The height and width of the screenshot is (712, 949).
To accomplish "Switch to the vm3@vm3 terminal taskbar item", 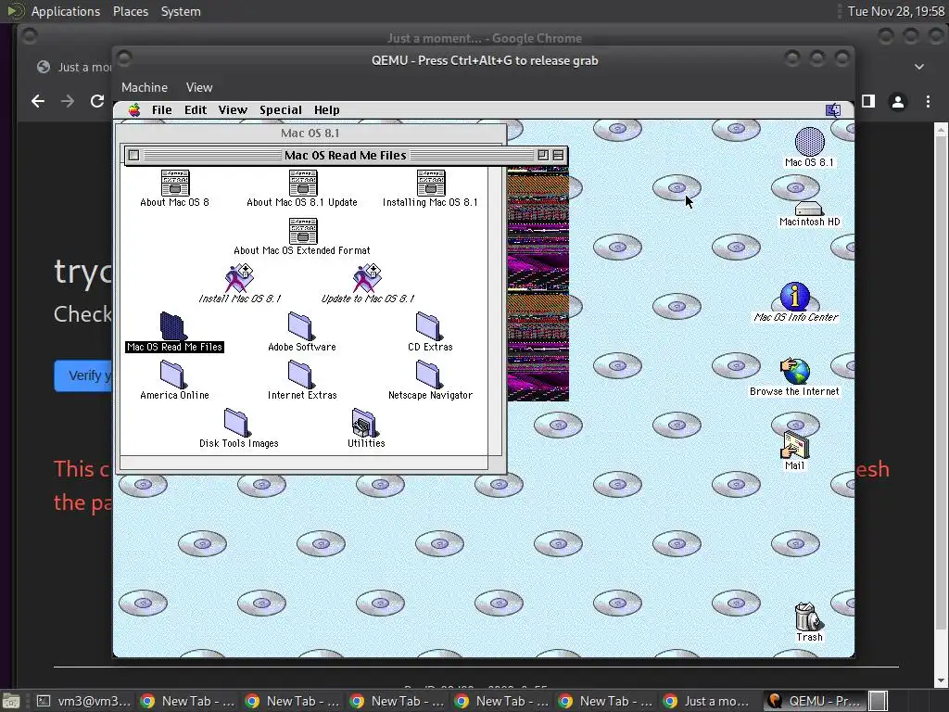I will tap(82, 701).
